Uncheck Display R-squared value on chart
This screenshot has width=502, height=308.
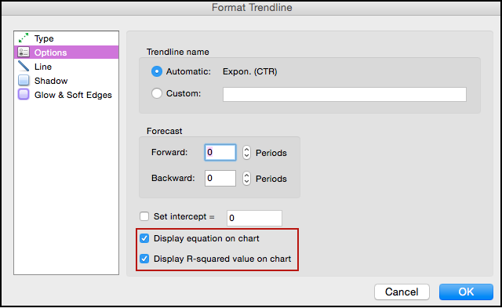pyautogui.click(x=144, y=259)
